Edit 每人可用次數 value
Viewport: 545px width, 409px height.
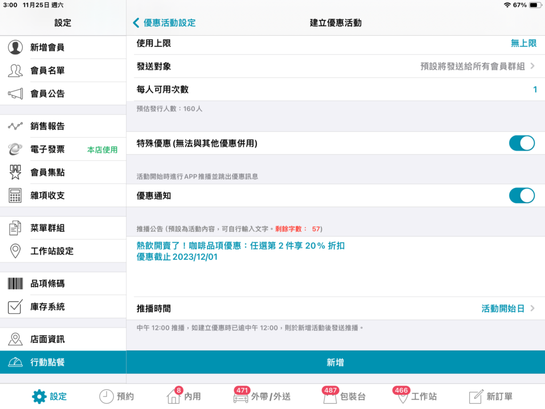tap(534, 89)
